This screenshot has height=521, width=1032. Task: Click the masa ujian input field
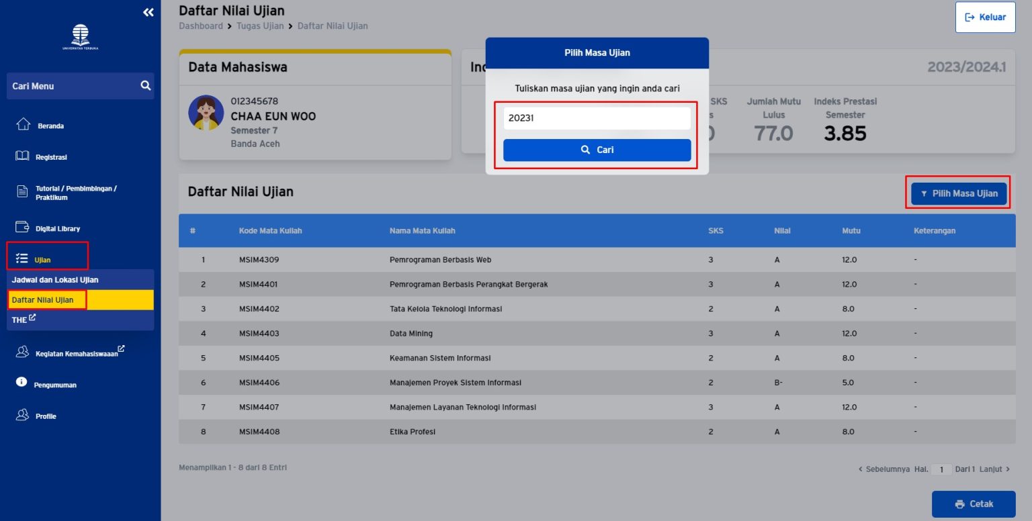click(x=597, y=118)
